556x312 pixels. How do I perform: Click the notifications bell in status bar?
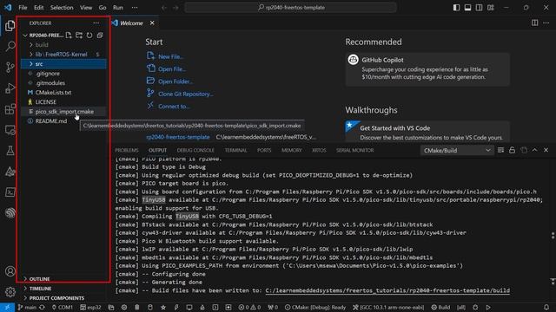click(546, 307)
